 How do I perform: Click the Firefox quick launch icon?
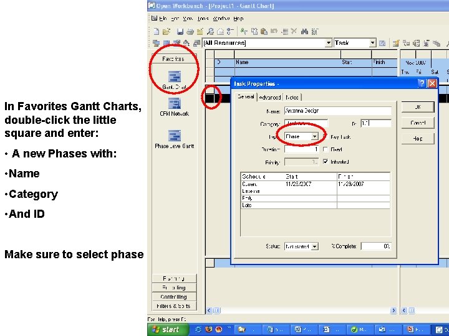(x=208, y=329)
